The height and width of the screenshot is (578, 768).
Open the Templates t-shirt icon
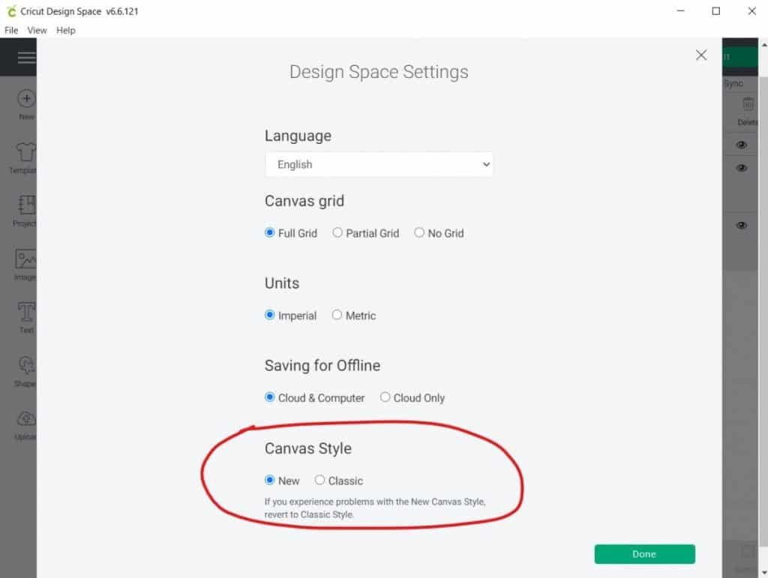pyautogui.click(x=25, y=151)
